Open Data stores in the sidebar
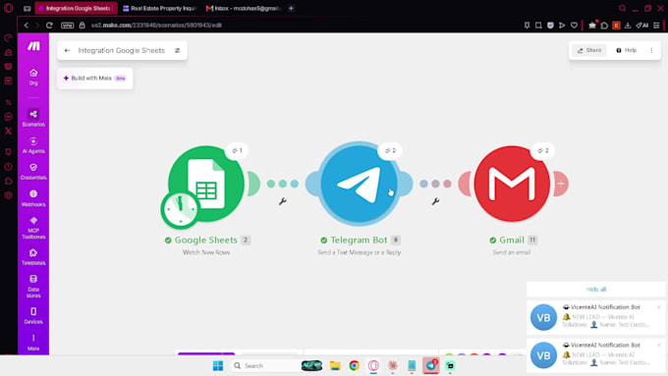Viewport: 668px width, 376px height. tap(33, 287)
